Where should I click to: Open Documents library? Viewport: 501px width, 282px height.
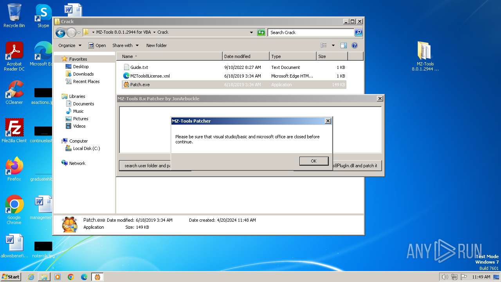point(83,104)
